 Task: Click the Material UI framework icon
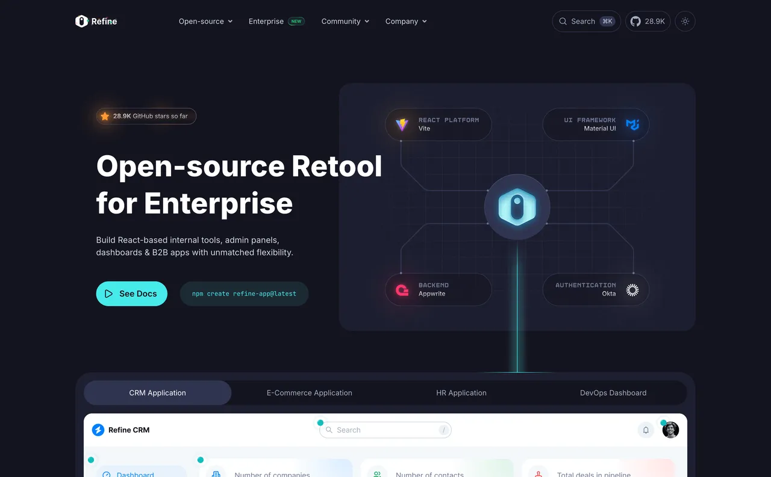632,125
